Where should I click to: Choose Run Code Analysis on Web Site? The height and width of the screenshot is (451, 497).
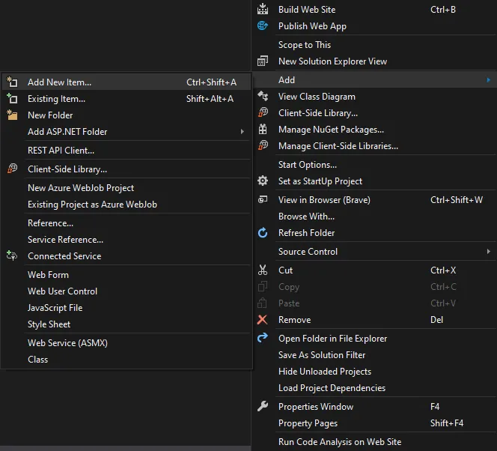tap(339, 442)
